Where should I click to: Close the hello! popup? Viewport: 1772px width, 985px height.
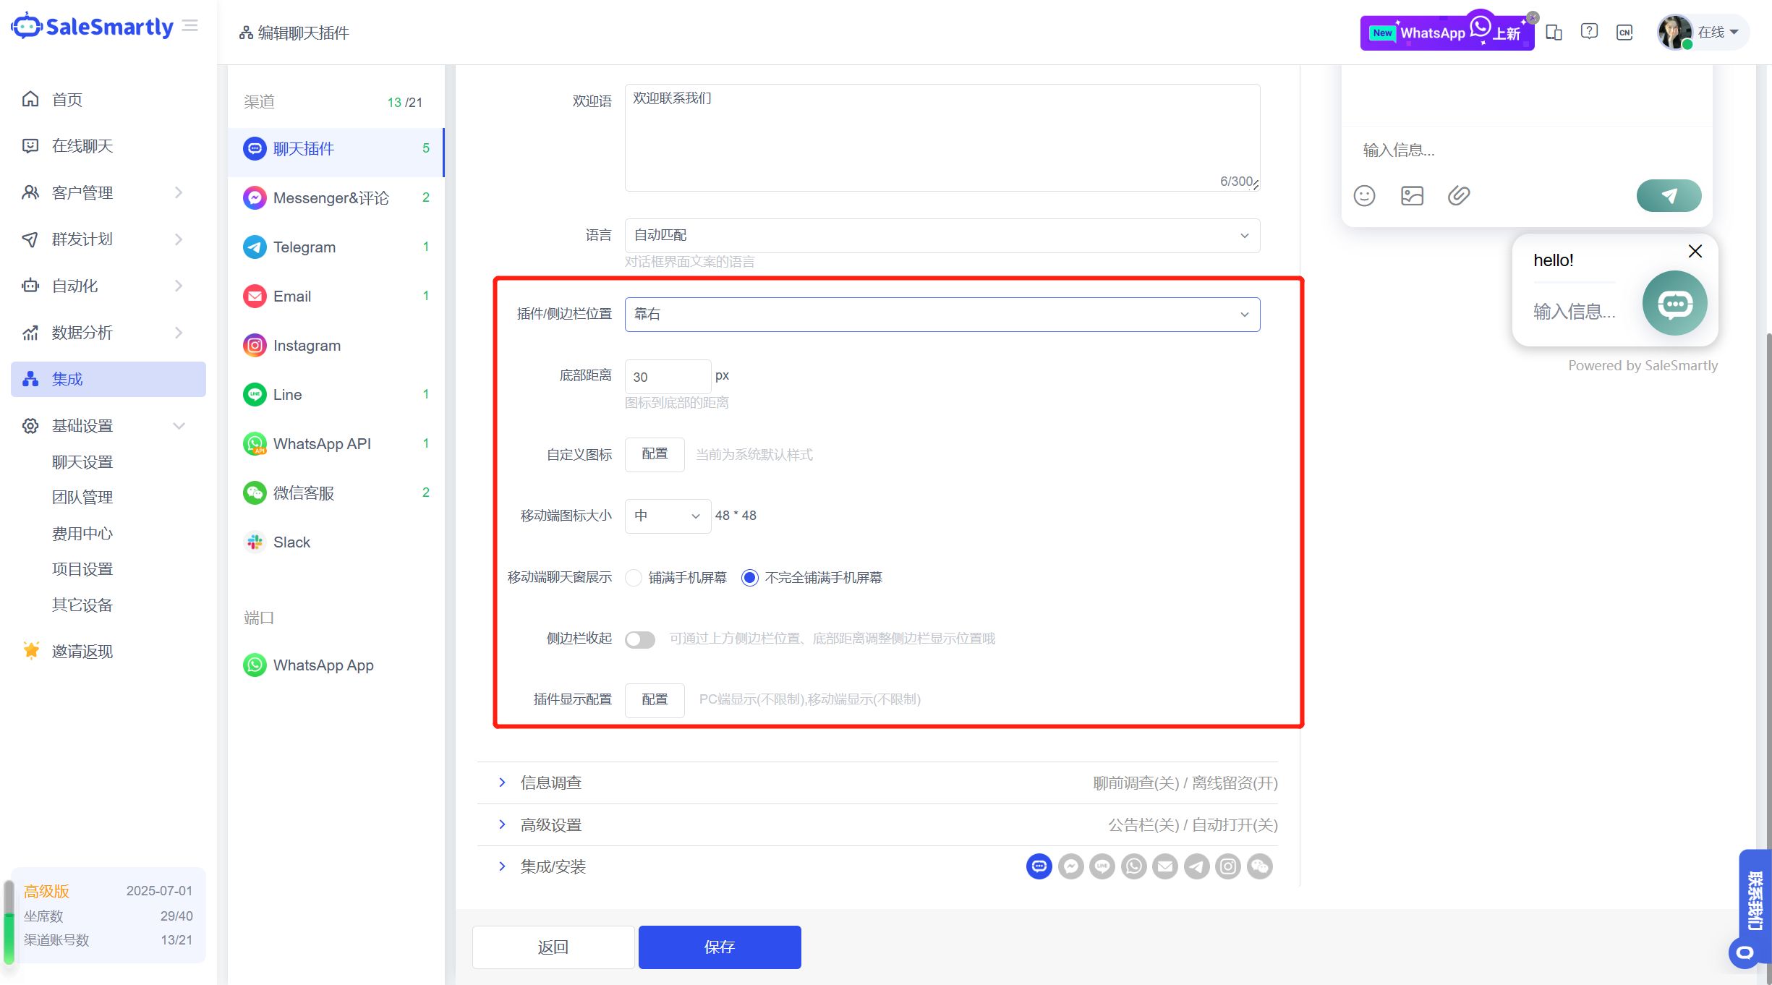[1695, 252]
